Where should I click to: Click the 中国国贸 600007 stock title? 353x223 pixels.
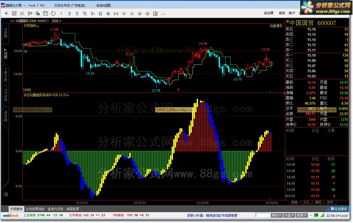[x=313, y=23]
